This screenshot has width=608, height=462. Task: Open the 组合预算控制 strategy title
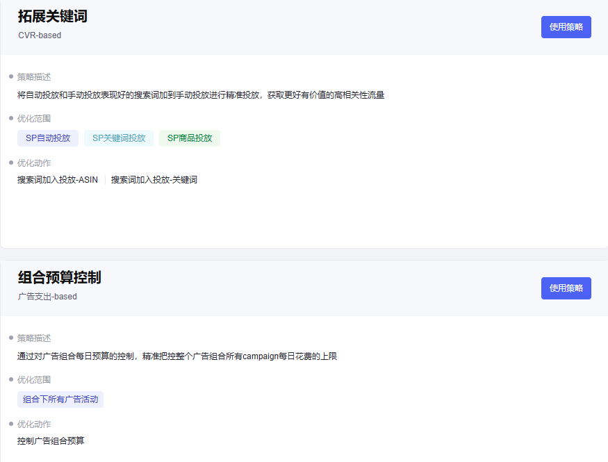tap(58, 277)
